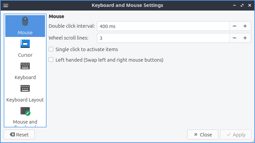Open the Mouse and Touchpad icon

coord(25,111)
